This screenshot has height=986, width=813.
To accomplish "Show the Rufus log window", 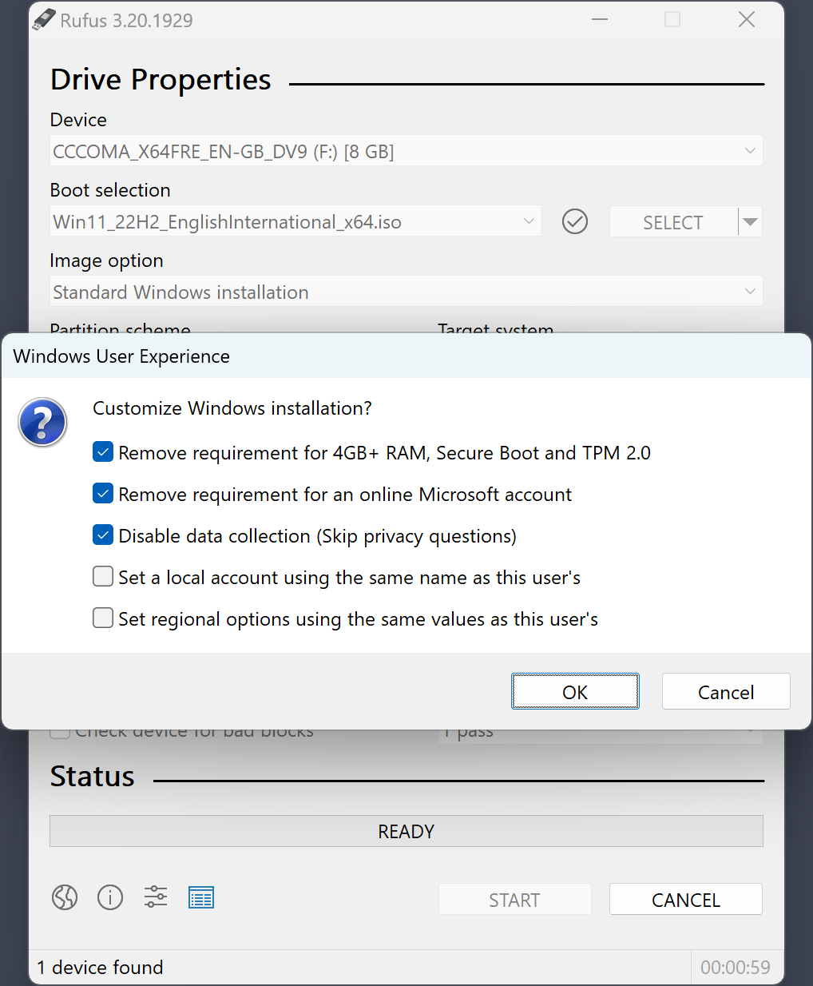I will [200, 897].
